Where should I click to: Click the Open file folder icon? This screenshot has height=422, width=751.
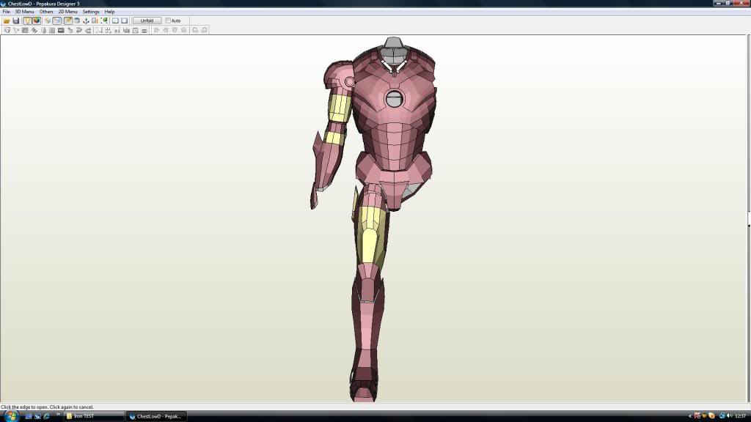7,21
